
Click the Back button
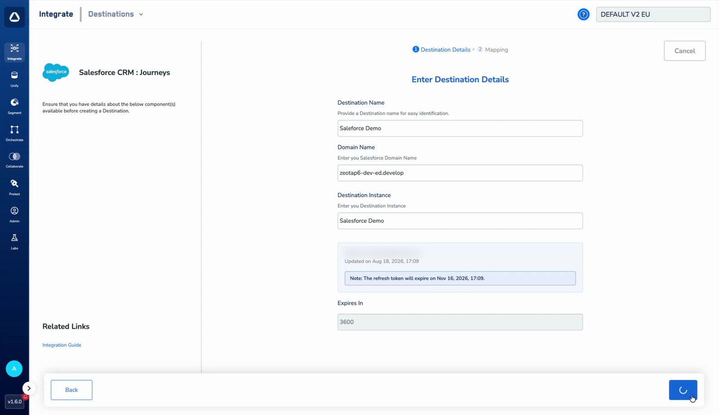tap(71, 390)
